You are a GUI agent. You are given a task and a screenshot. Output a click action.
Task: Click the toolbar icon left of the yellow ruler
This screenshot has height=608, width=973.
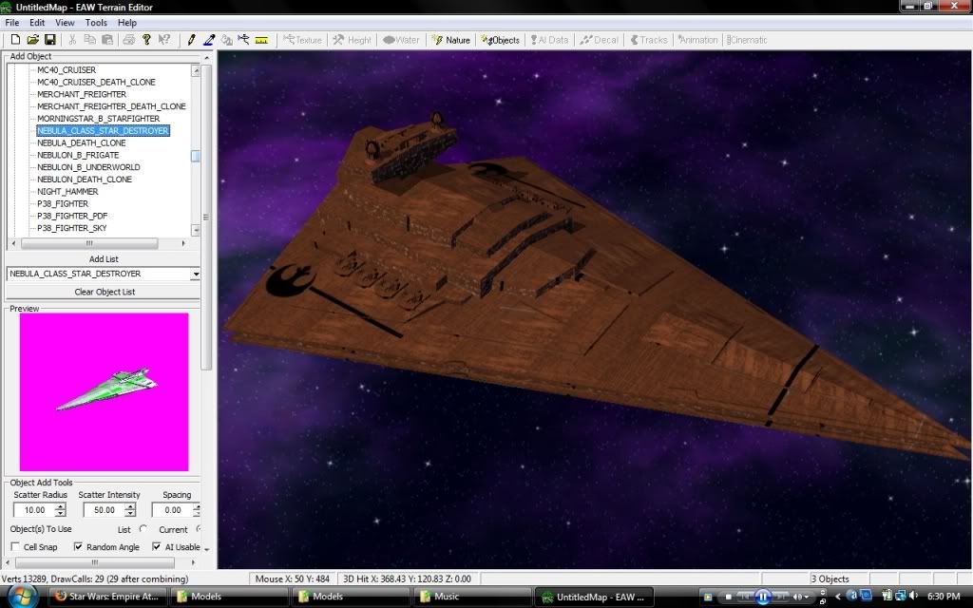(x=244, y=40)
